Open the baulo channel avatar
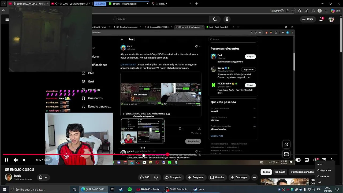The width and height of the screenshot is (343, 193). pos(9,177)
